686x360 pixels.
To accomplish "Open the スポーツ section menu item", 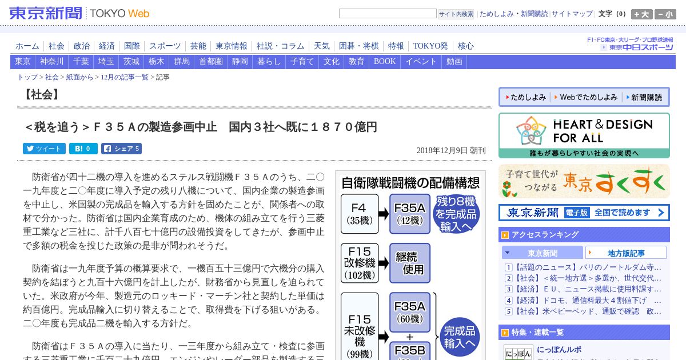I will tap(165, 46).
